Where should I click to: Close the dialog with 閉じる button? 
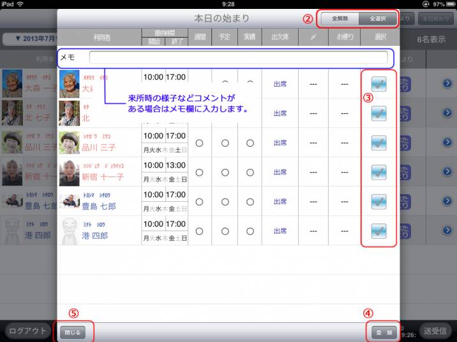(x=73, y=332)
